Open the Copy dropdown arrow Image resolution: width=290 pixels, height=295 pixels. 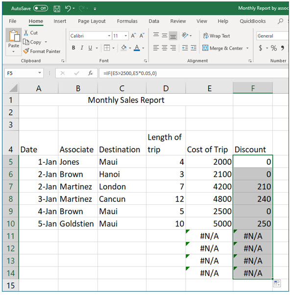click(46, 42)
